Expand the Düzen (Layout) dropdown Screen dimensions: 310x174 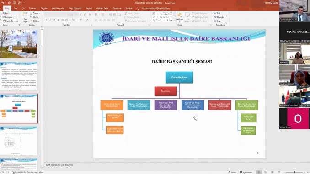(x=35, y=13)
